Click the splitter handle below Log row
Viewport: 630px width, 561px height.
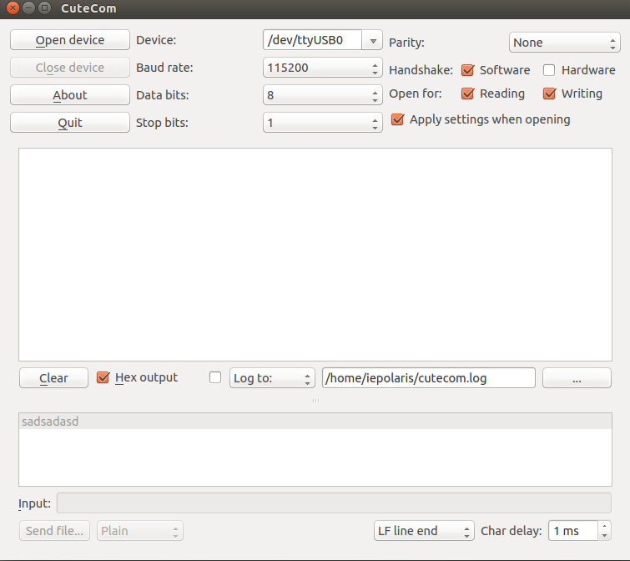(315, 400)
